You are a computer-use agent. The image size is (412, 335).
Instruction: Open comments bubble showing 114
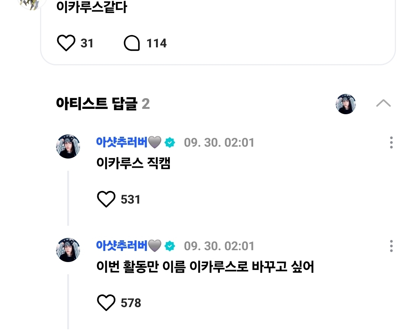tap(132, 43)
